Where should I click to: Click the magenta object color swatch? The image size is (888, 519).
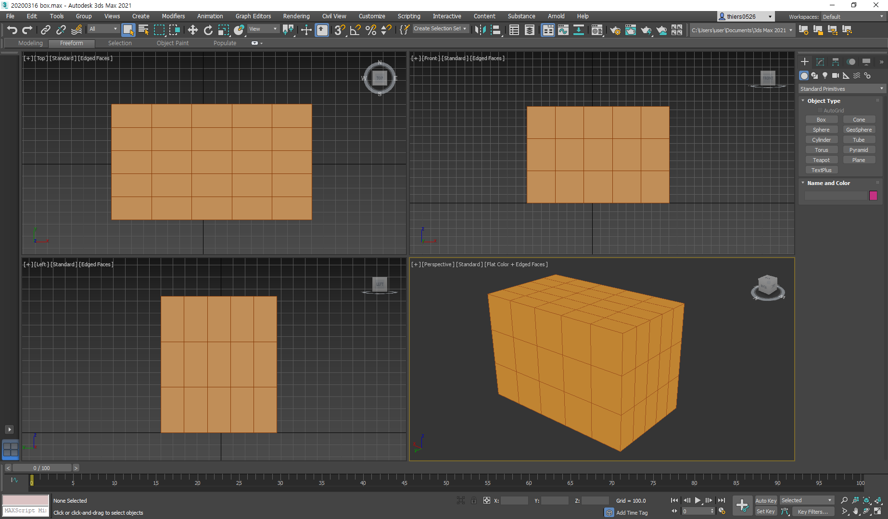click(873, 196)
